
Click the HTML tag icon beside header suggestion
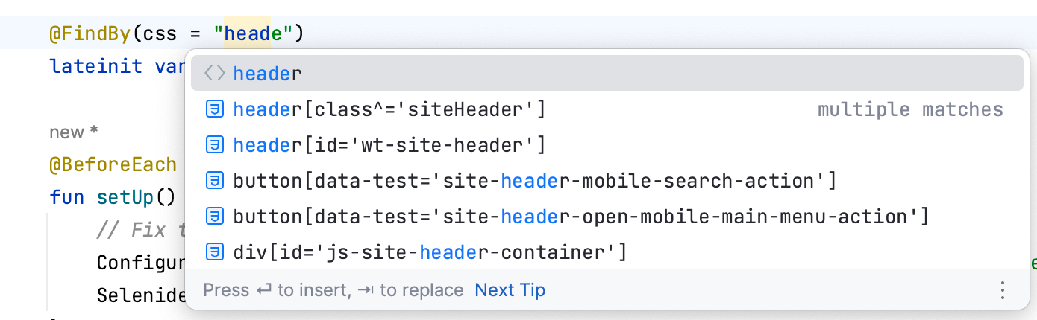pos(215,74)
